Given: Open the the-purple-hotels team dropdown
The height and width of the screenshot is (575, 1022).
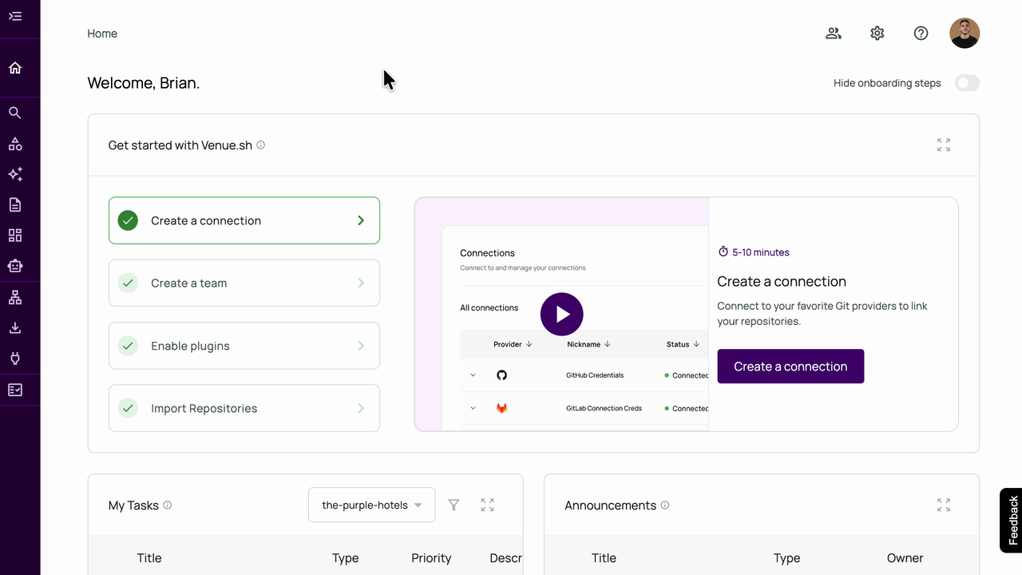Looking at the screenshot, I should coord(371,505).
